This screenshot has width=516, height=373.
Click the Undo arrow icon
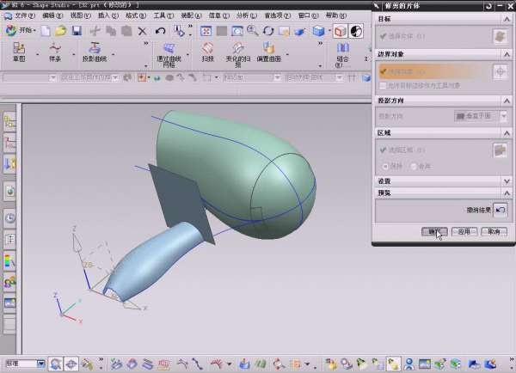(161, 31)
